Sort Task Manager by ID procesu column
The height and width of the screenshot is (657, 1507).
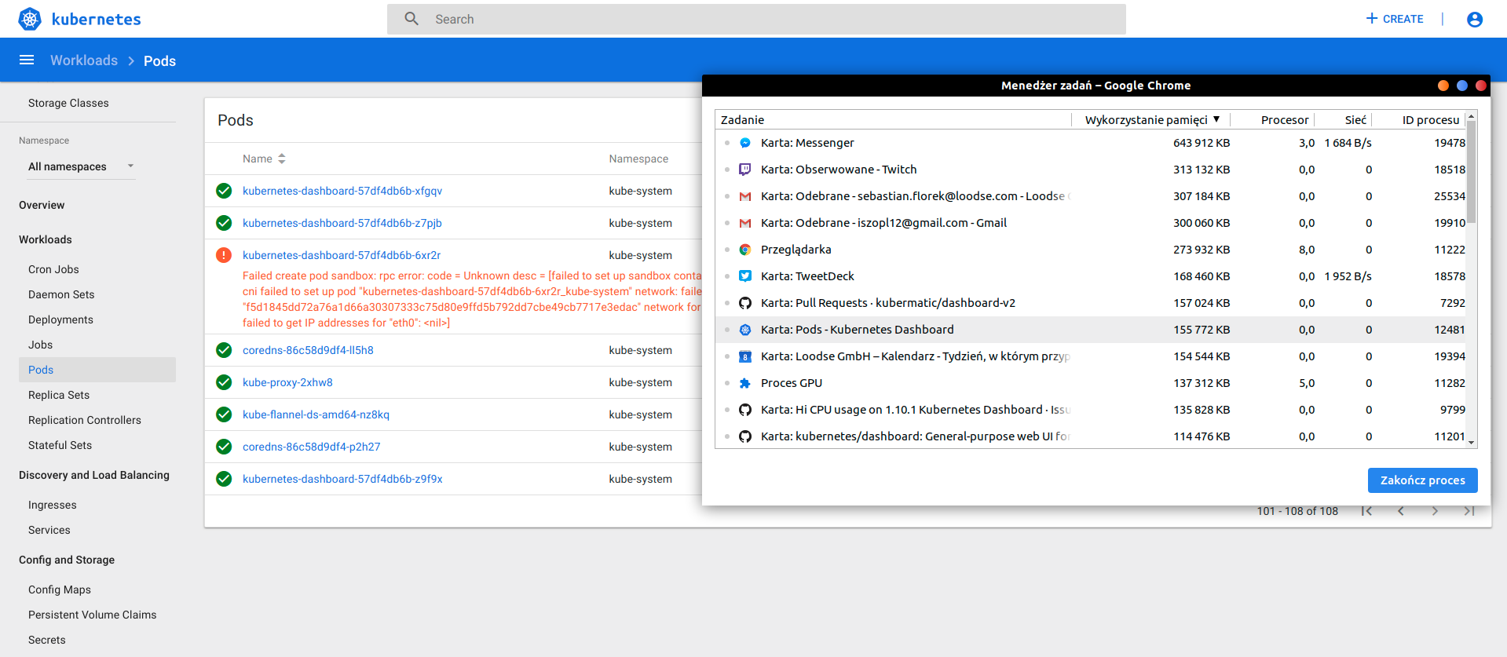[1431, 119]
